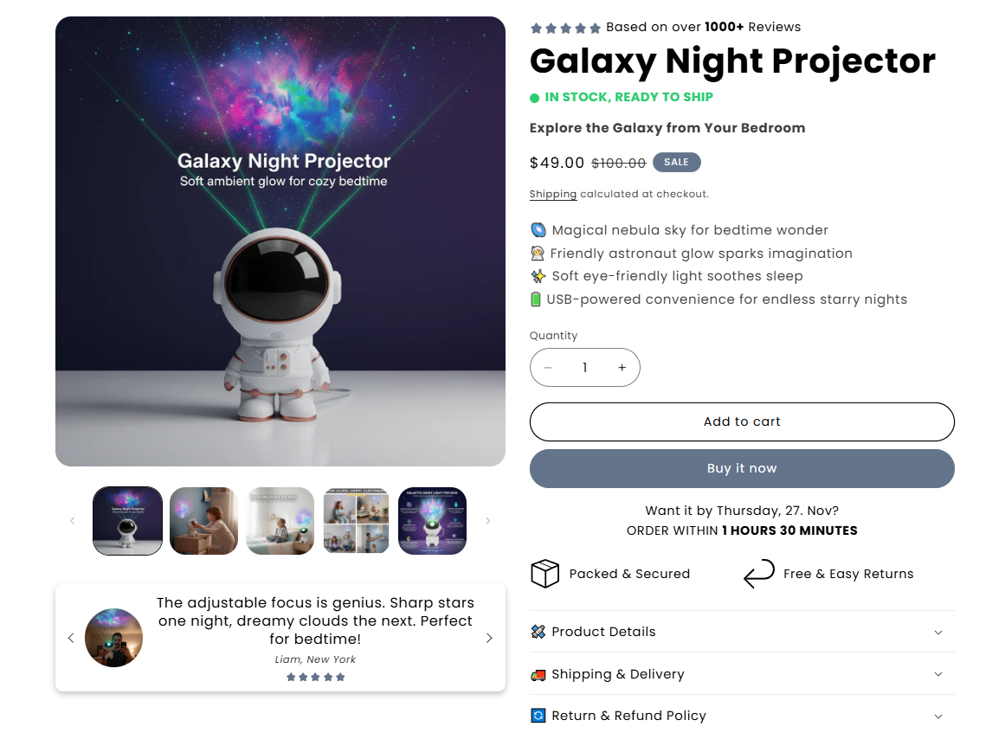Decrease quantity with the minus icon

tap(547, 368)
